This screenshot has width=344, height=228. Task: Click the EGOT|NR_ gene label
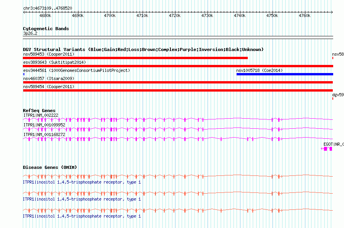click(x=334, y=144)
